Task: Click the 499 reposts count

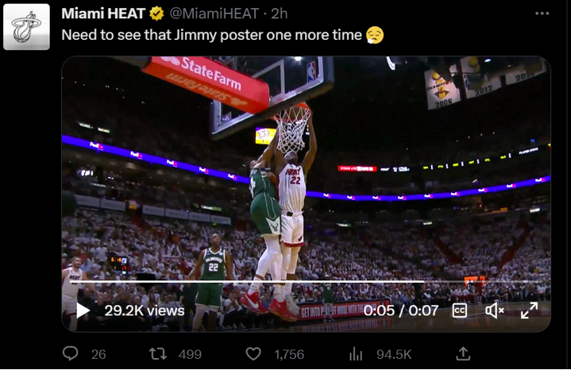Action: click(x=190, y=354)
